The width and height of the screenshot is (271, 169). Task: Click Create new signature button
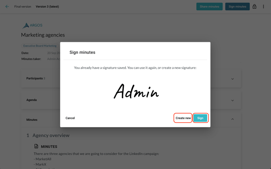(183, 118)
